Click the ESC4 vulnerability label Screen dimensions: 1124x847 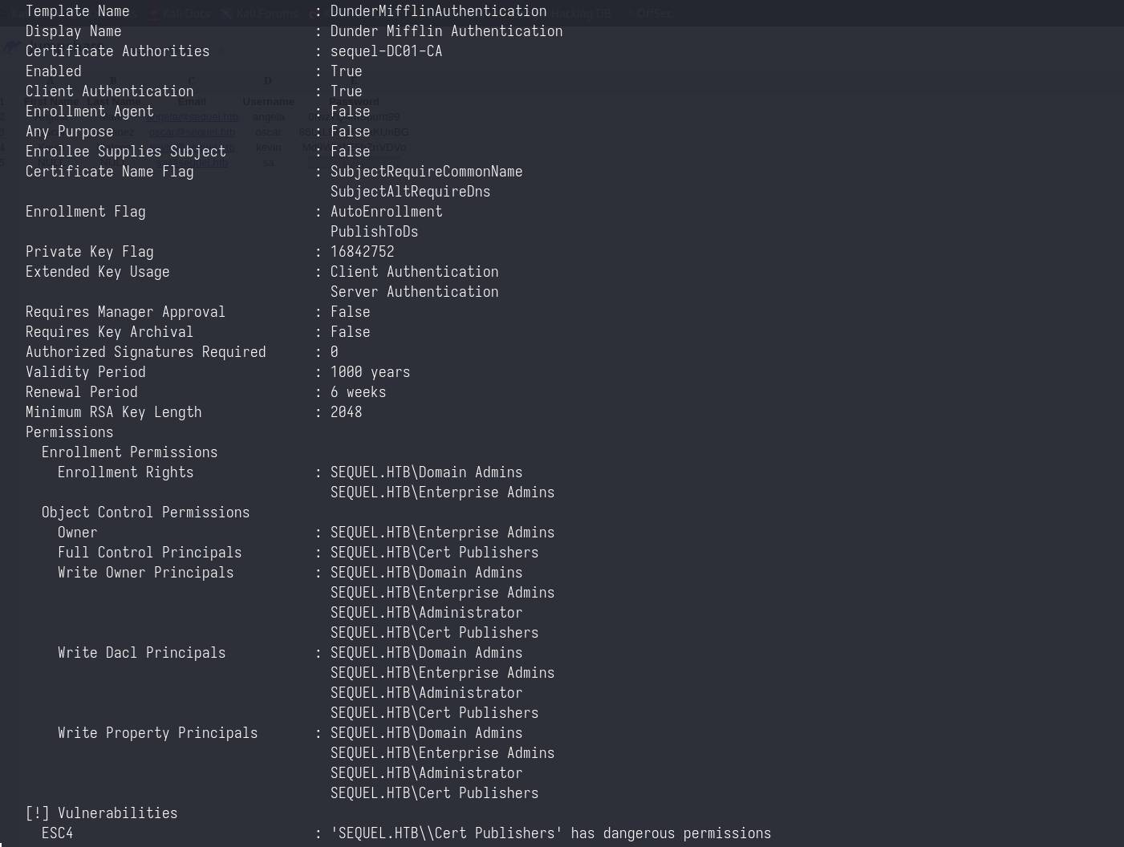[57, 833]
